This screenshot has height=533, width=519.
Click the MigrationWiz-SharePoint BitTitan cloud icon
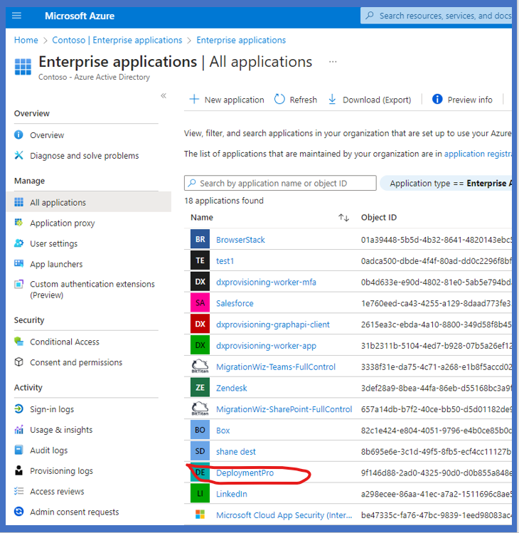(x=200, y=408)
